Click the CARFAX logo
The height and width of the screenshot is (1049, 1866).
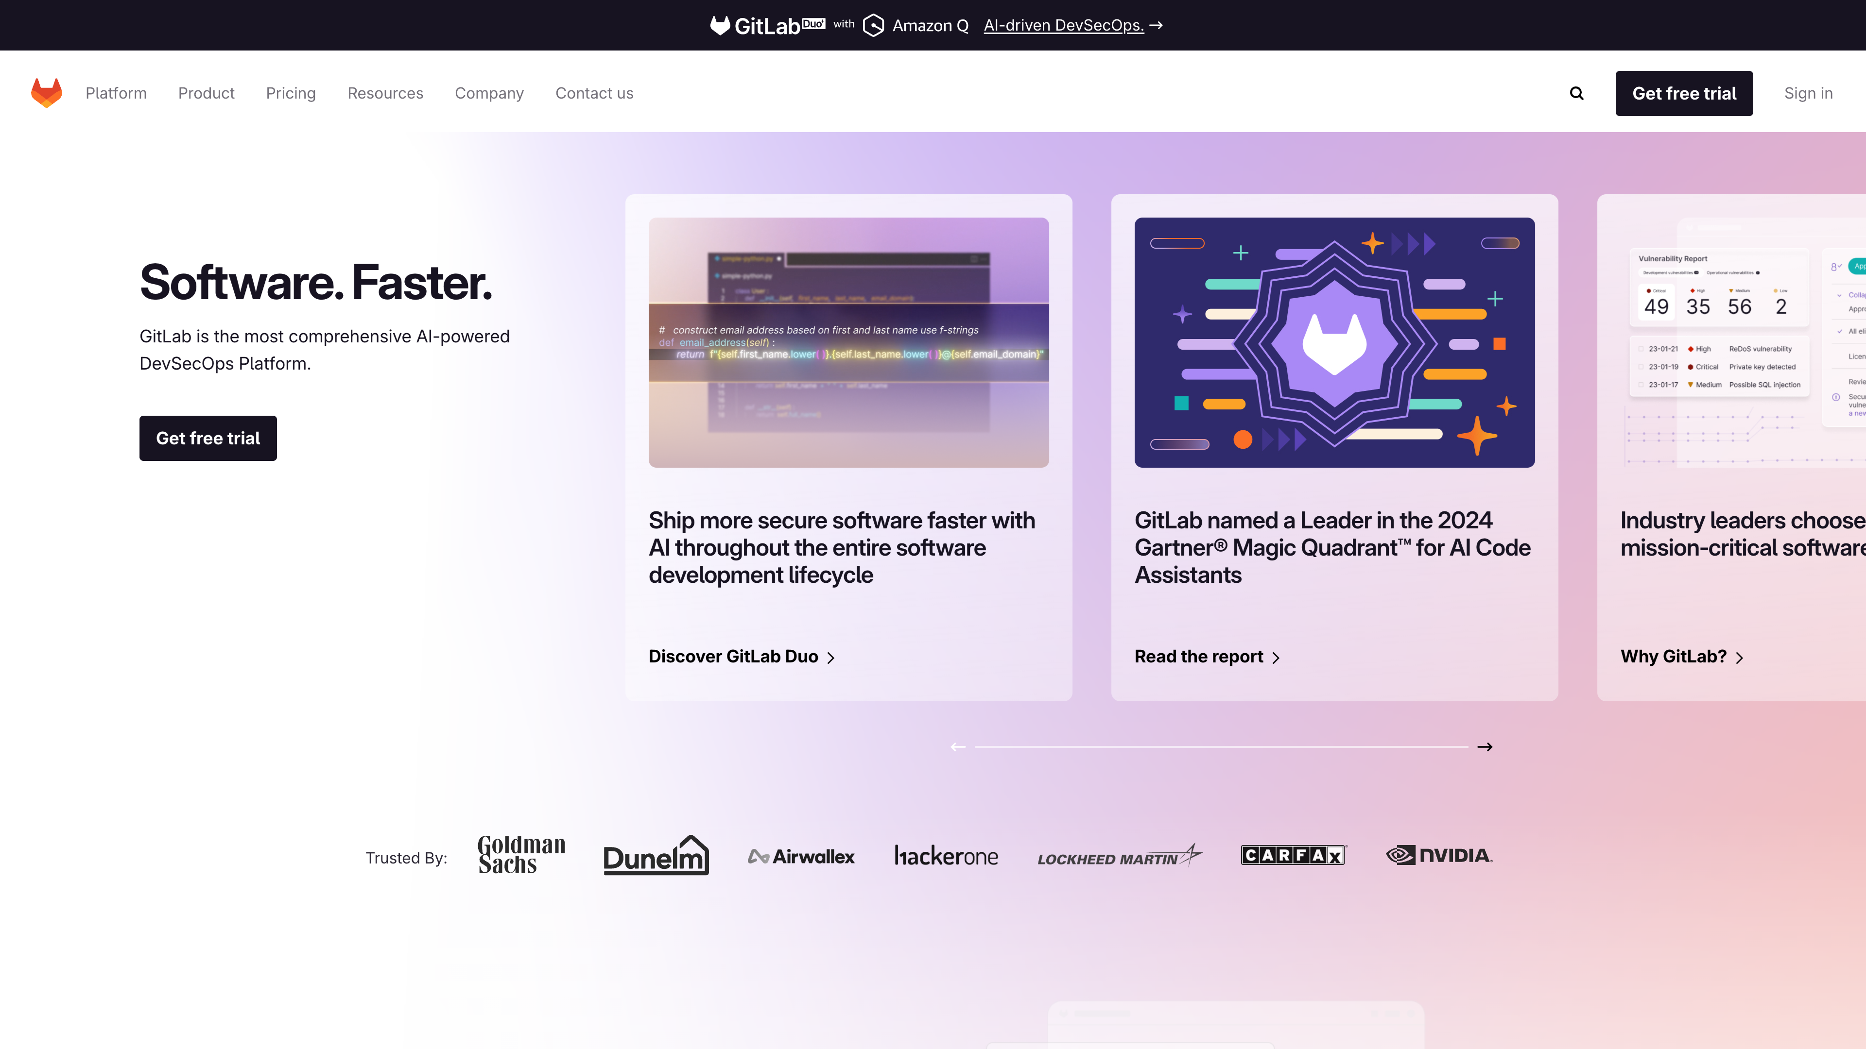1293,855
